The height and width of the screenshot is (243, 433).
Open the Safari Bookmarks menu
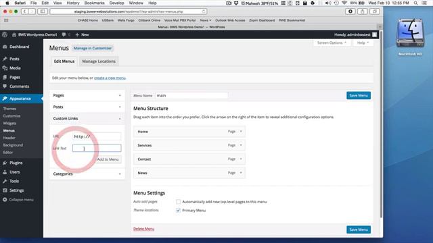[94, 3]
